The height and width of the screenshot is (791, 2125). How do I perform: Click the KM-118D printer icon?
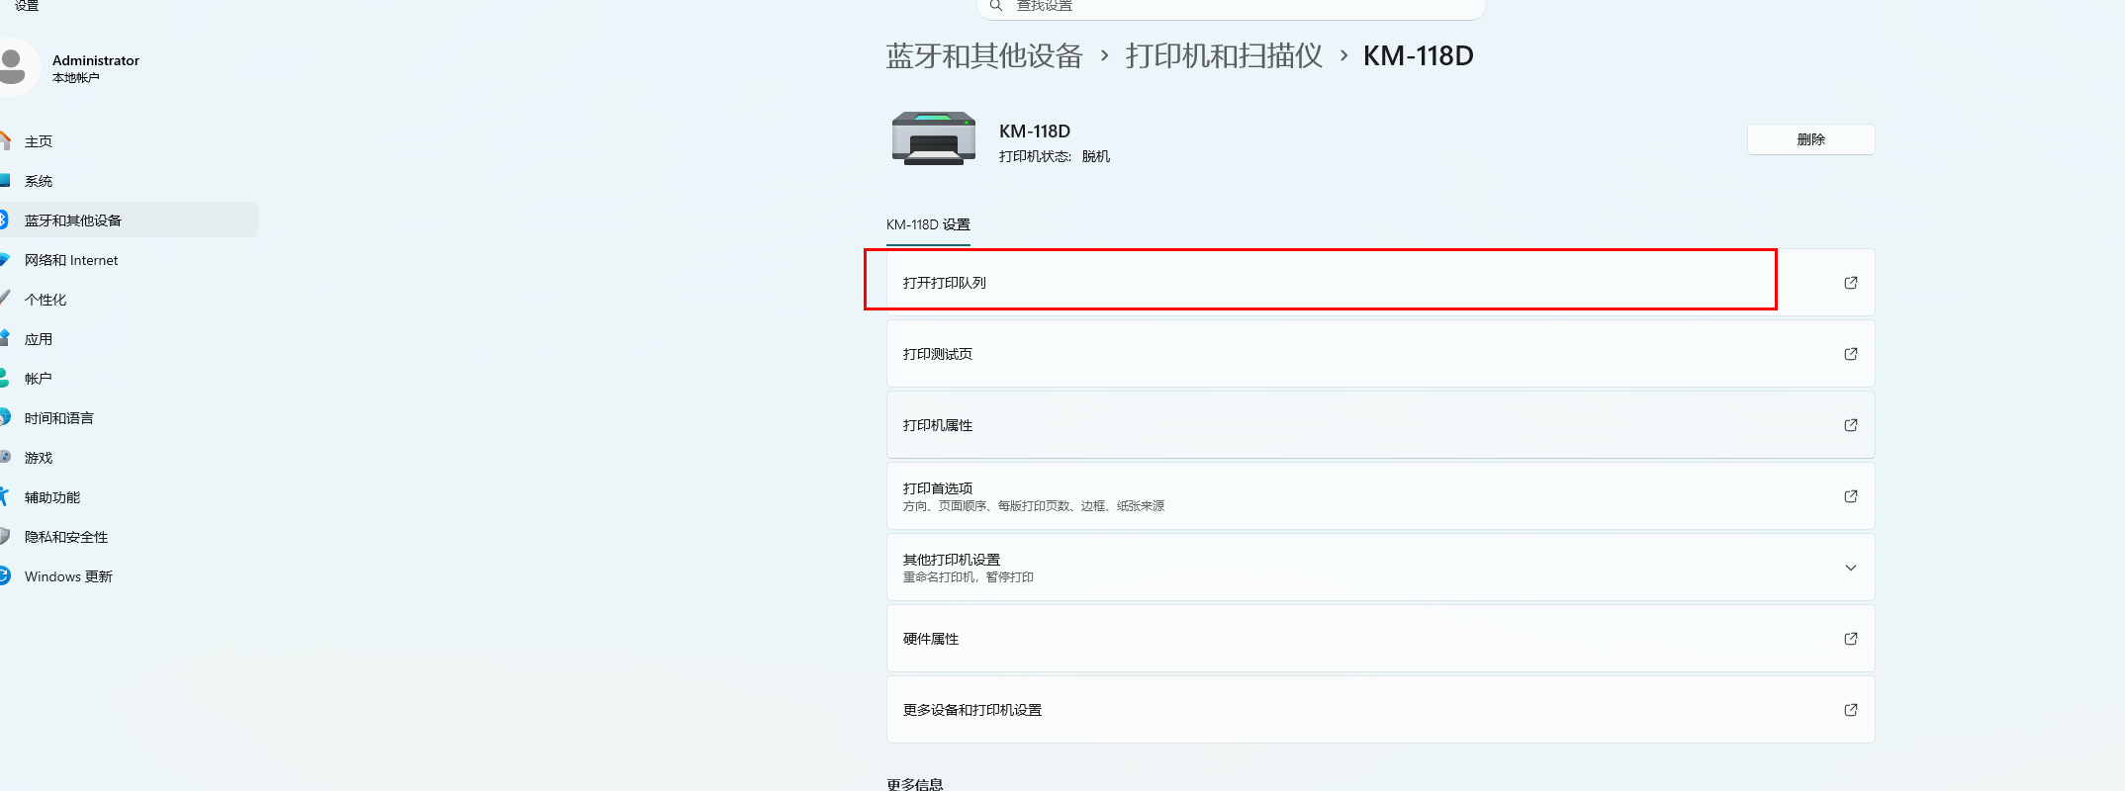[933, 138]
